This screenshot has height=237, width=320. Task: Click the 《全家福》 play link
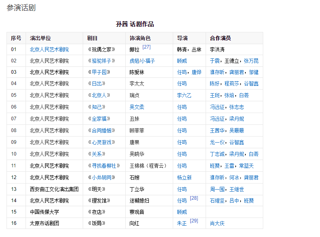tap(99, 119)
